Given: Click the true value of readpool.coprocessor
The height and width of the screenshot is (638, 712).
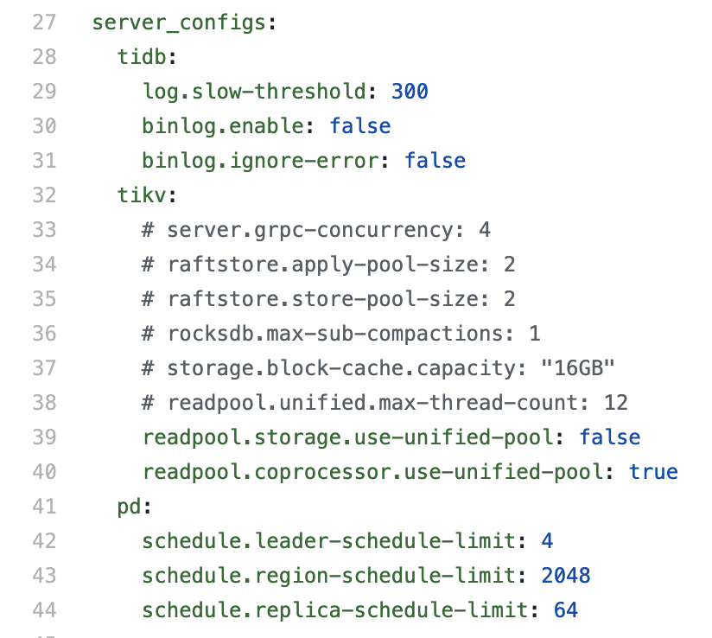Looking at the screenshot, I should click(653, 471).
